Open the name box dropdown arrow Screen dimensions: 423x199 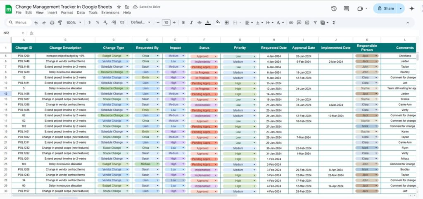pos(23,33)
